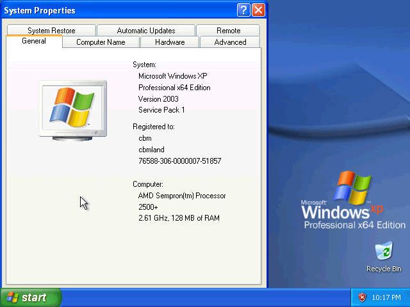Viewport: 410px width, 307px height.
Task: Click the System Properties title bar
Action: pos(119,10)
